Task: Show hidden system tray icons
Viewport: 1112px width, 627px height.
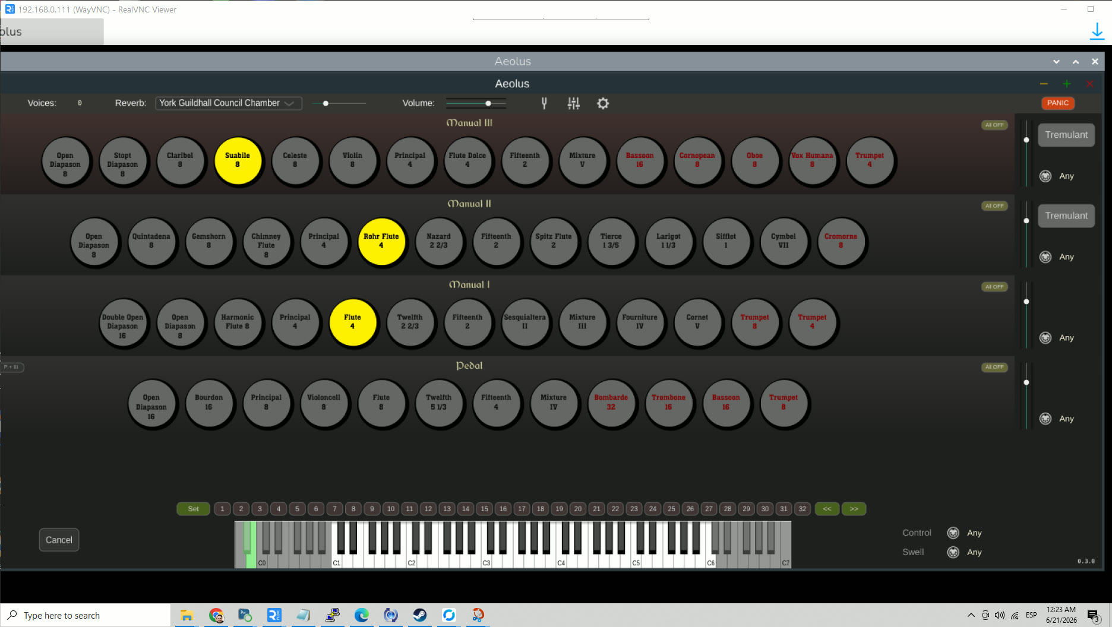Action: click(x=971, y=615)
